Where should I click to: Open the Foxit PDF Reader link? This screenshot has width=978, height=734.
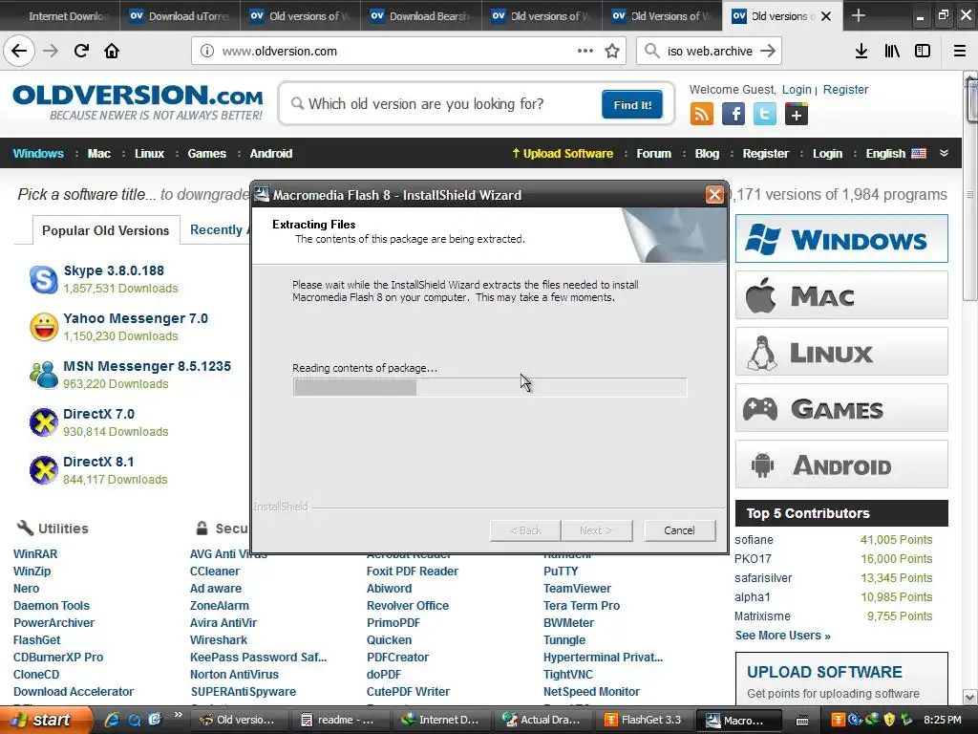click(x=413, y=572)
